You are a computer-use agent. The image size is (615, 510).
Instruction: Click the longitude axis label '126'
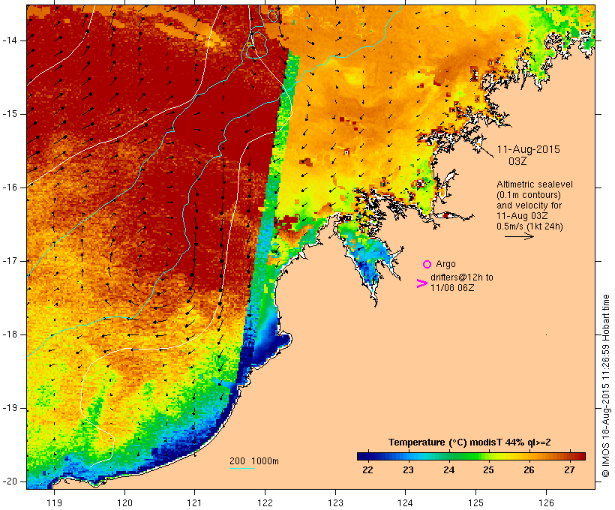click(x=546, y=503)
